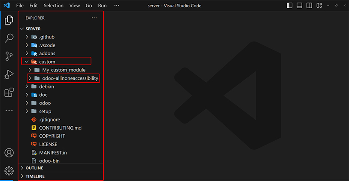This screenshot has height=181, width=349.
Task: Expand the .github folder chevron
Action: [x=27, y=37]
